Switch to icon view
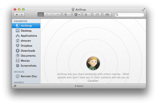 tap(41, 15)
